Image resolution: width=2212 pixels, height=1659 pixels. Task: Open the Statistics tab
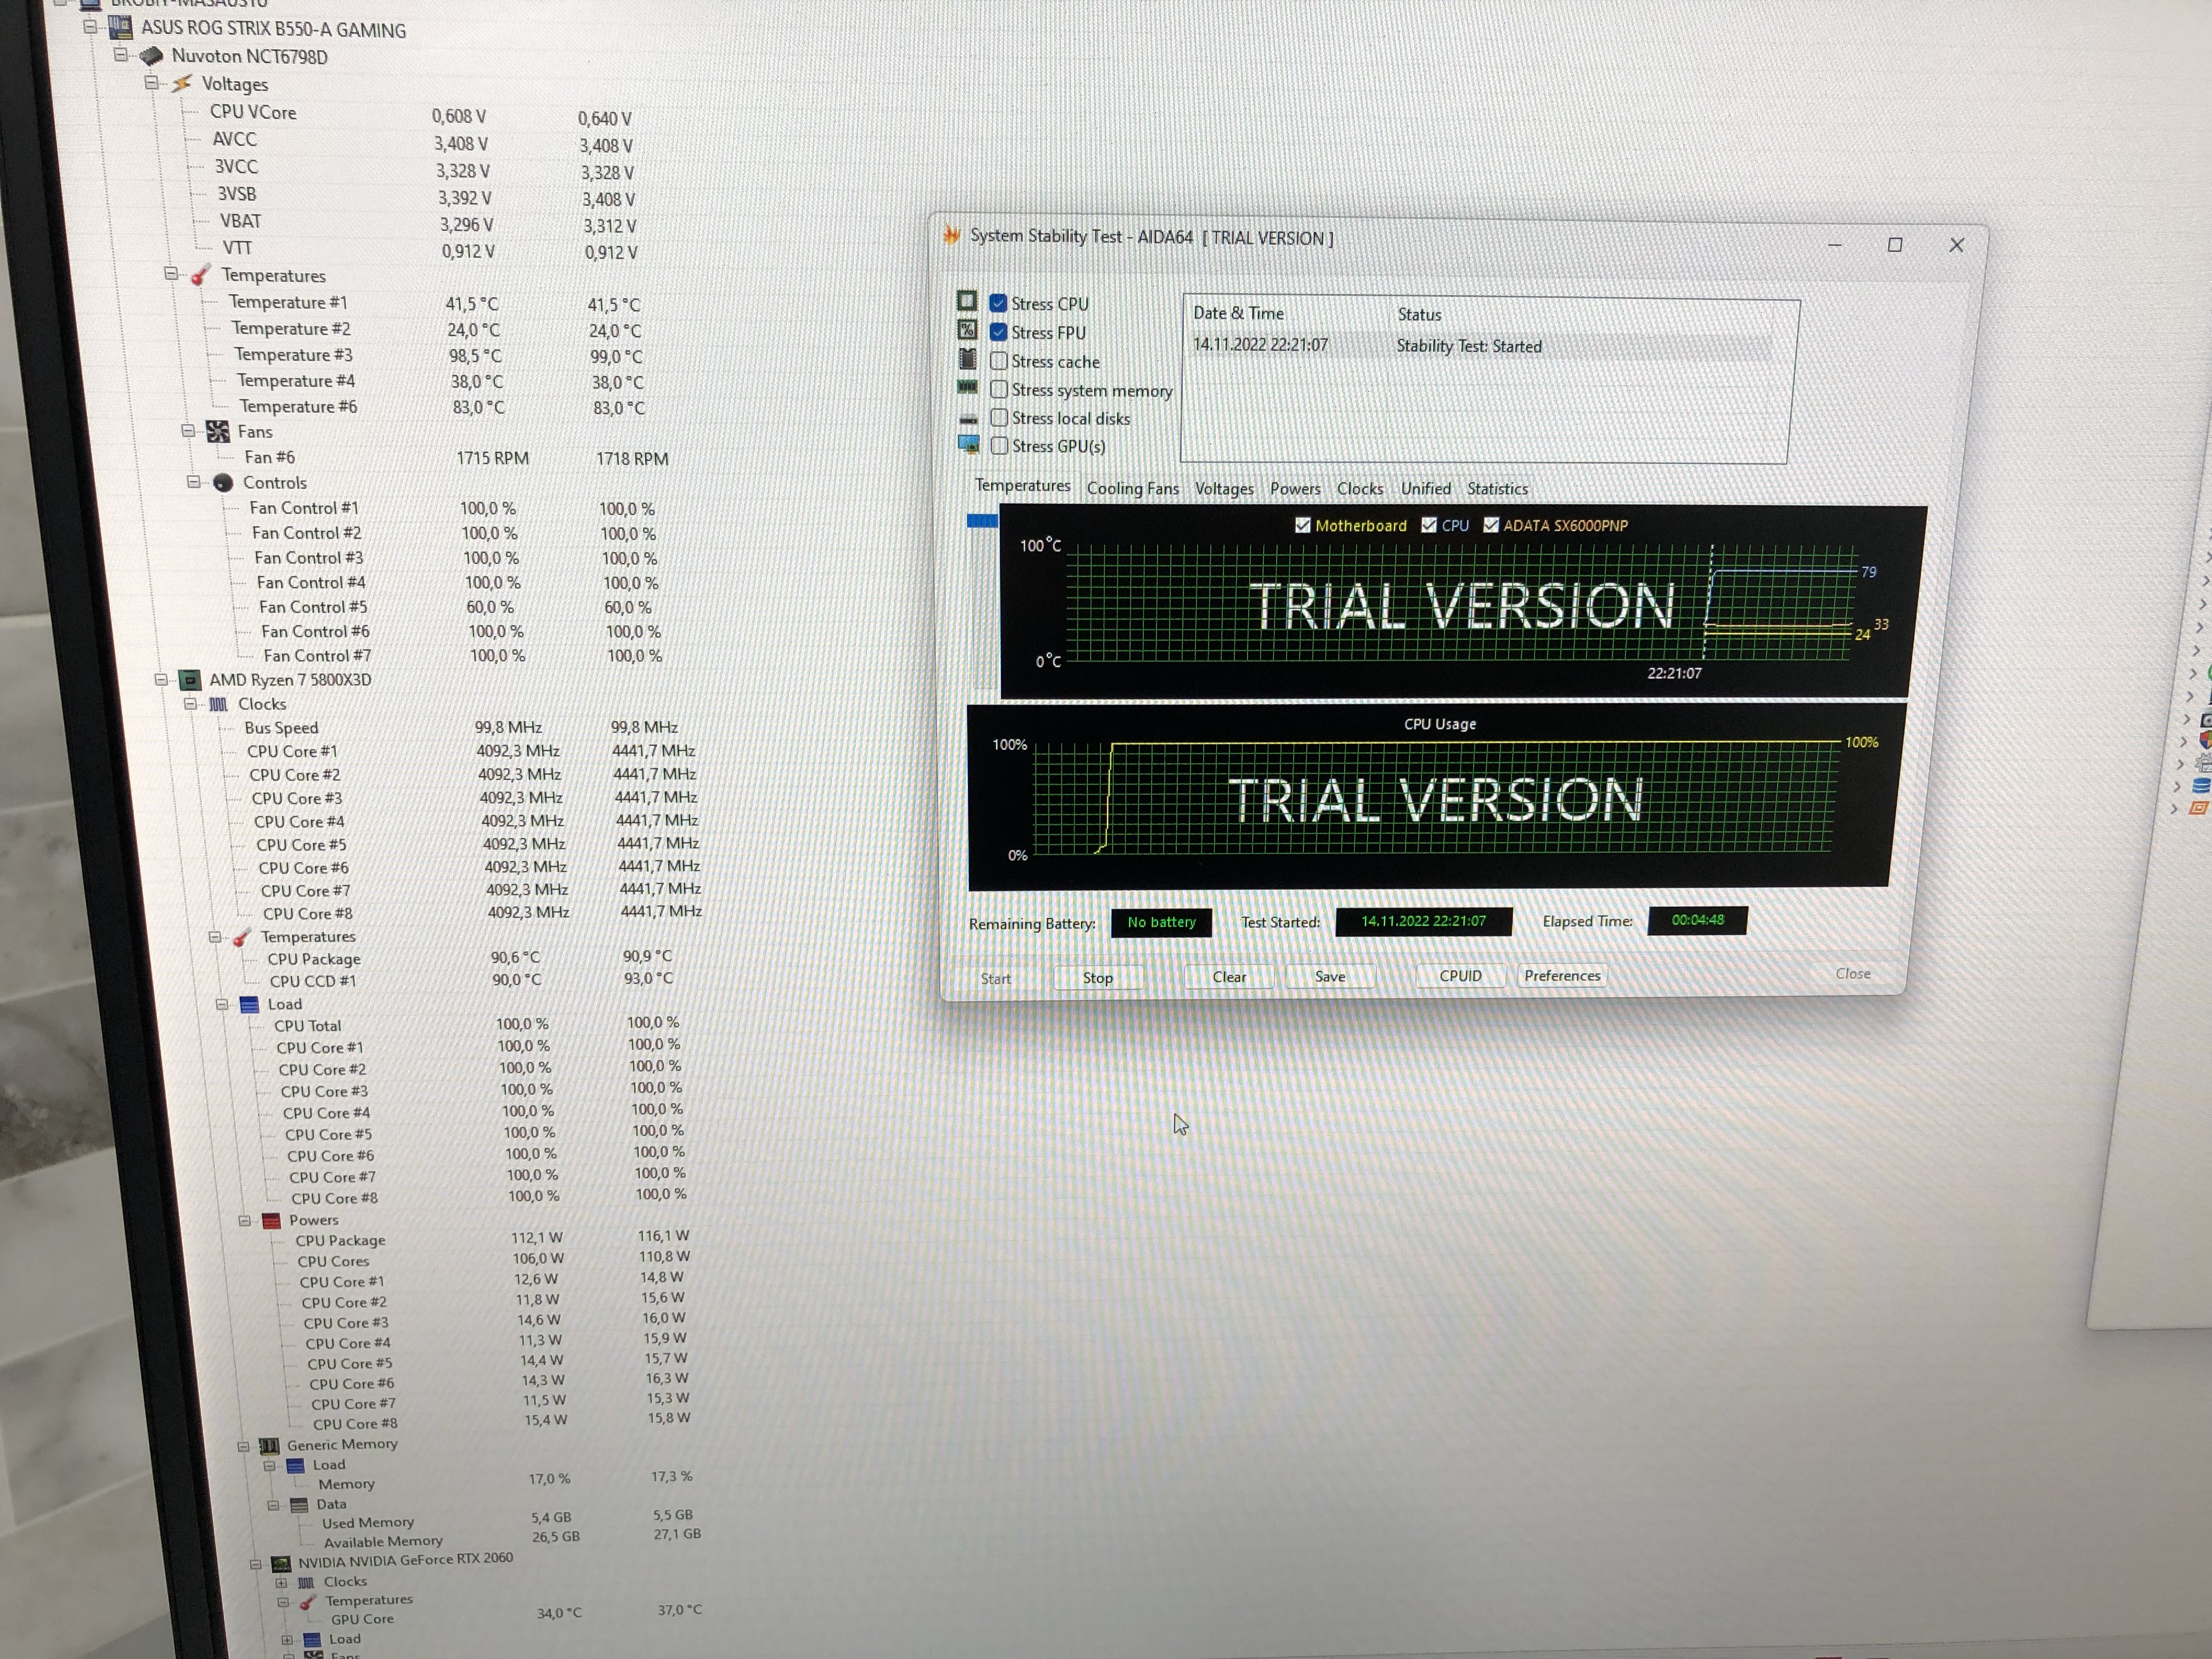pyautogui.click(x=1497, y=488)
